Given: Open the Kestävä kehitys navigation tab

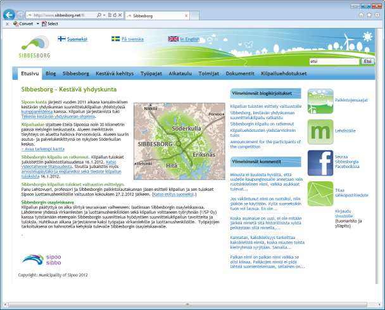Looking at the screenshot, I should [115, 74].
